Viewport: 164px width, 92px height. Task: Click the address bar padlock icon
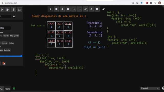click(x=3, y=3)
